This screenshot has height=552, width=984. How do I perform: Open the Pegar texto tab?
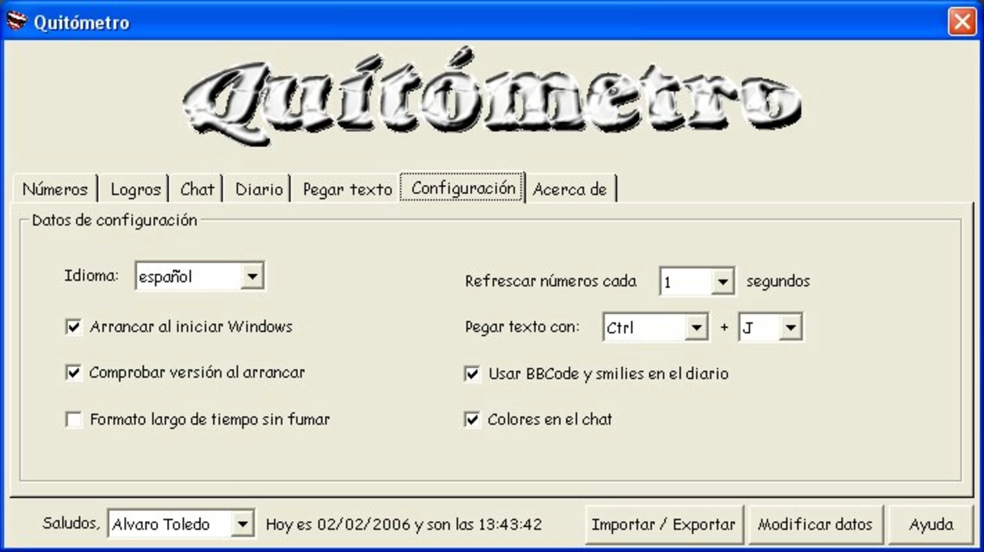(x=347, y=189)
